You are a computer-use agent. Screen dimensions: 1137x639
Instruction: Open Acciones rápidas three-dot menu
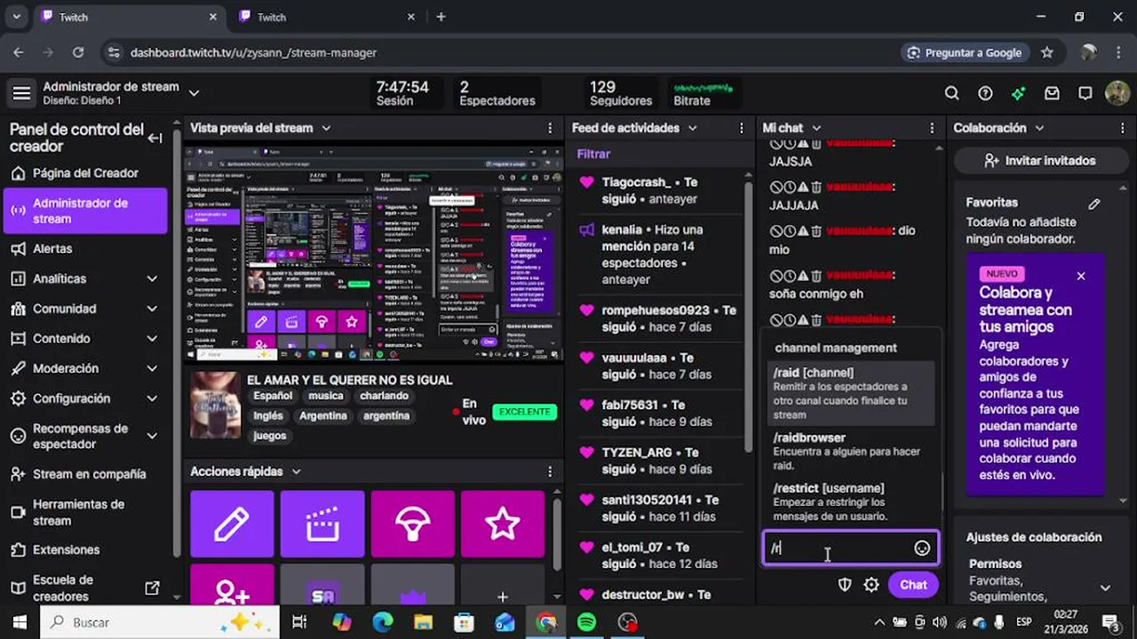click(550, 471)
